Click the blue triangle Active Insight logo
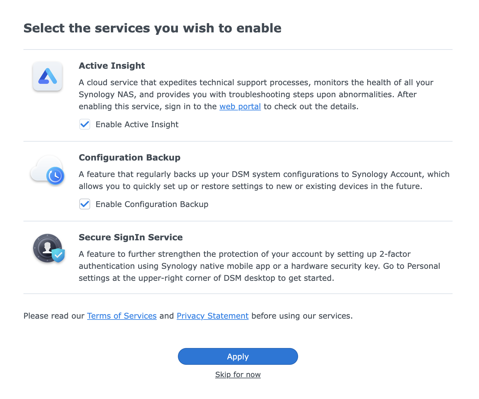 [x=47, y=76]
